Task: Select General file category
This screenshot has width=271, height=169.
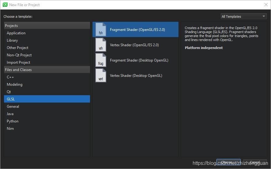Action: 47,107
